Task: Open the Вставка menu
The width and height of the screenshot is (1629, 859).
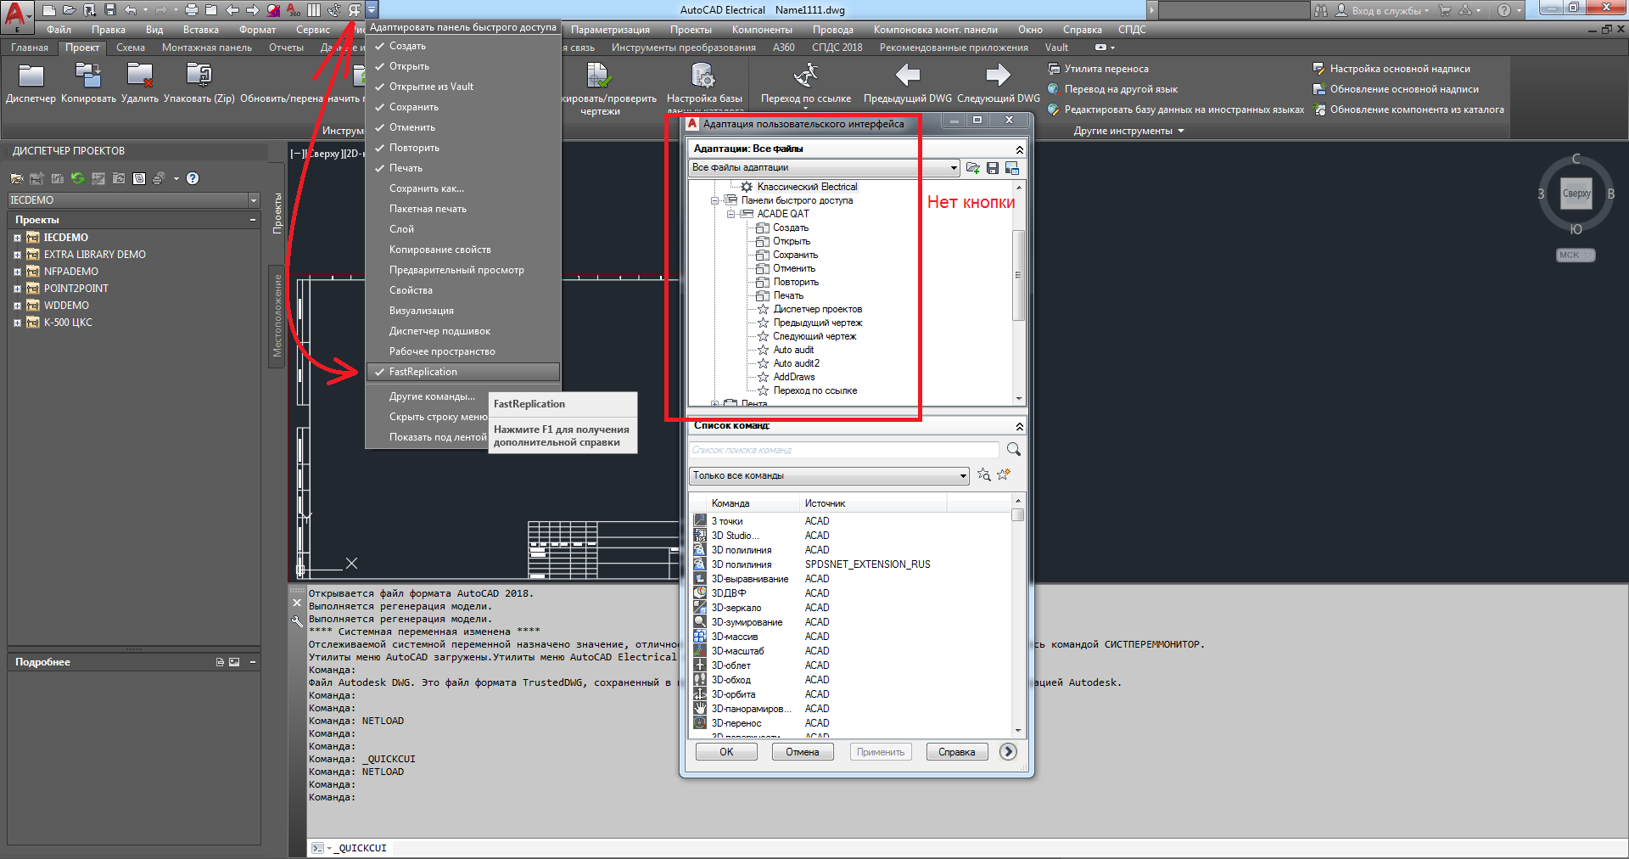Action: pyautogui.click(x=201, y=30)
